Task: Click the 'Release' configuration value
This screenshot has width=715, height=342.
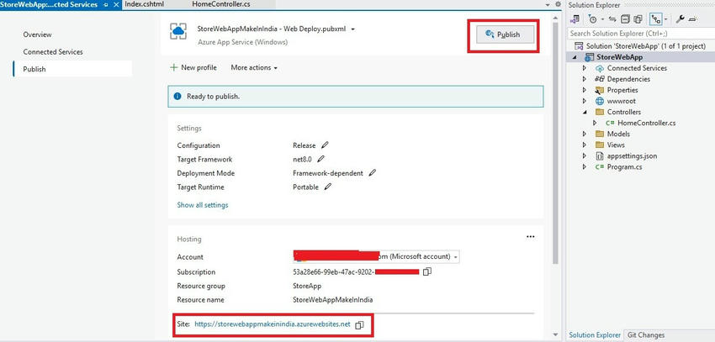Action: point(305,145)
